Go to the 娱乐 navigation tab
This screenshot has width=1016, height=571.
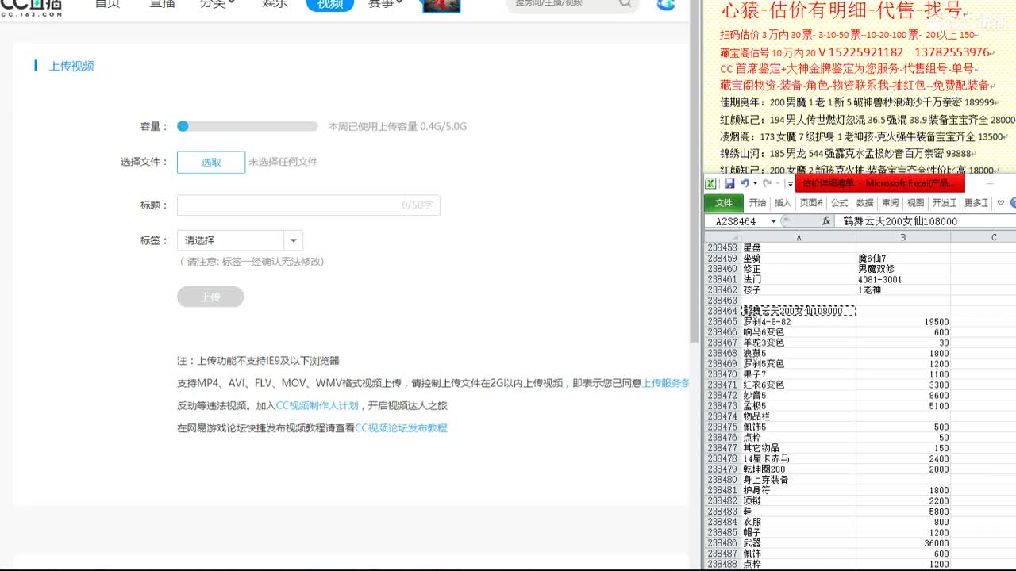click(x=275, y=4)
